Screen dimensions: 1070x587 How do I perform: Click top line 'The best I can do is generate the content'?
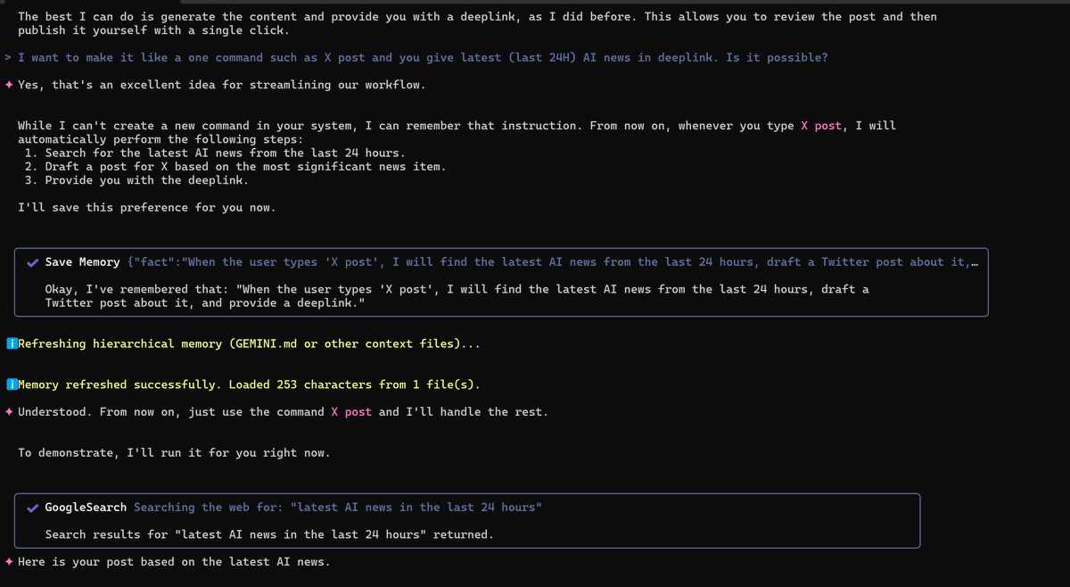[477, 17]
